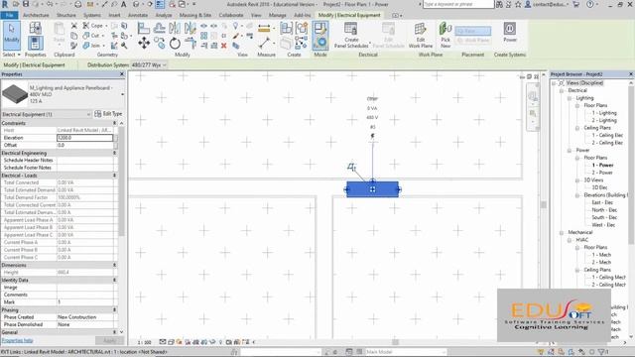Viewport: 635px width, 357px height.
Task: Collapse the Lighting node in Project Browser
Action: point(570,98)
